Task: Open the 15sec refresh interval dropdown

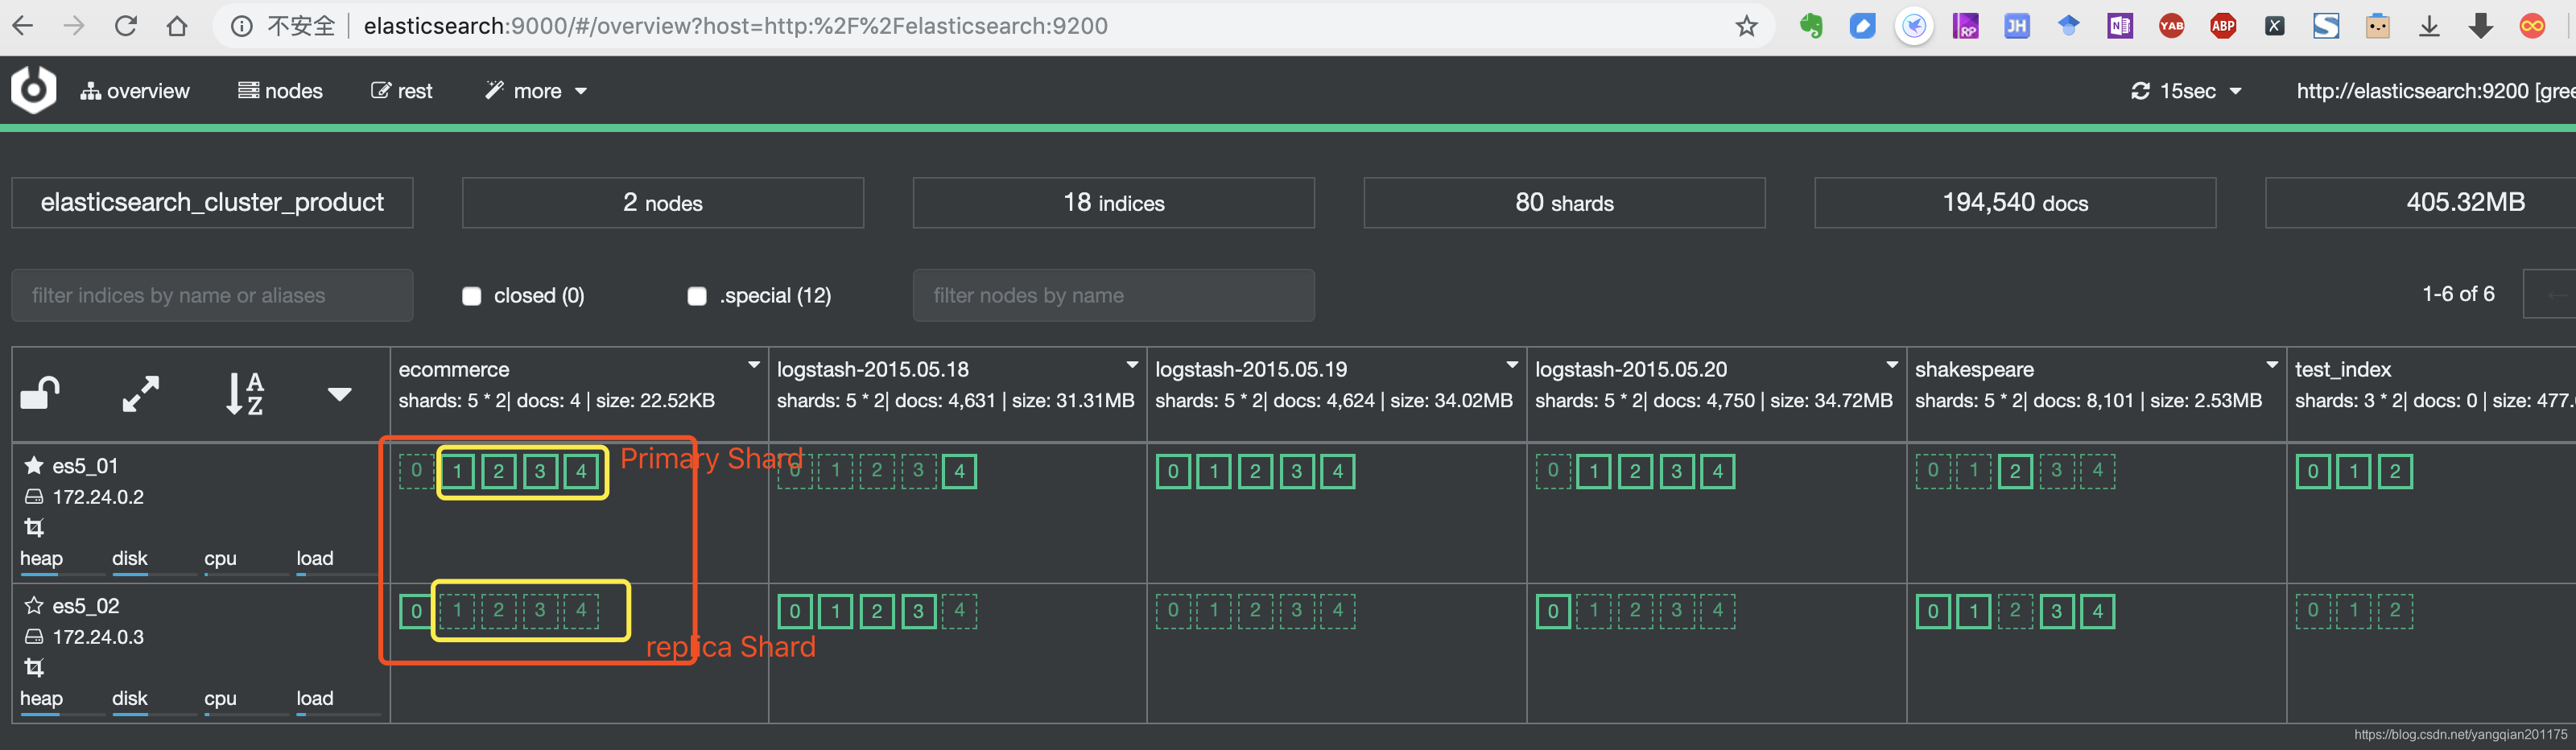Action: 2187,91
